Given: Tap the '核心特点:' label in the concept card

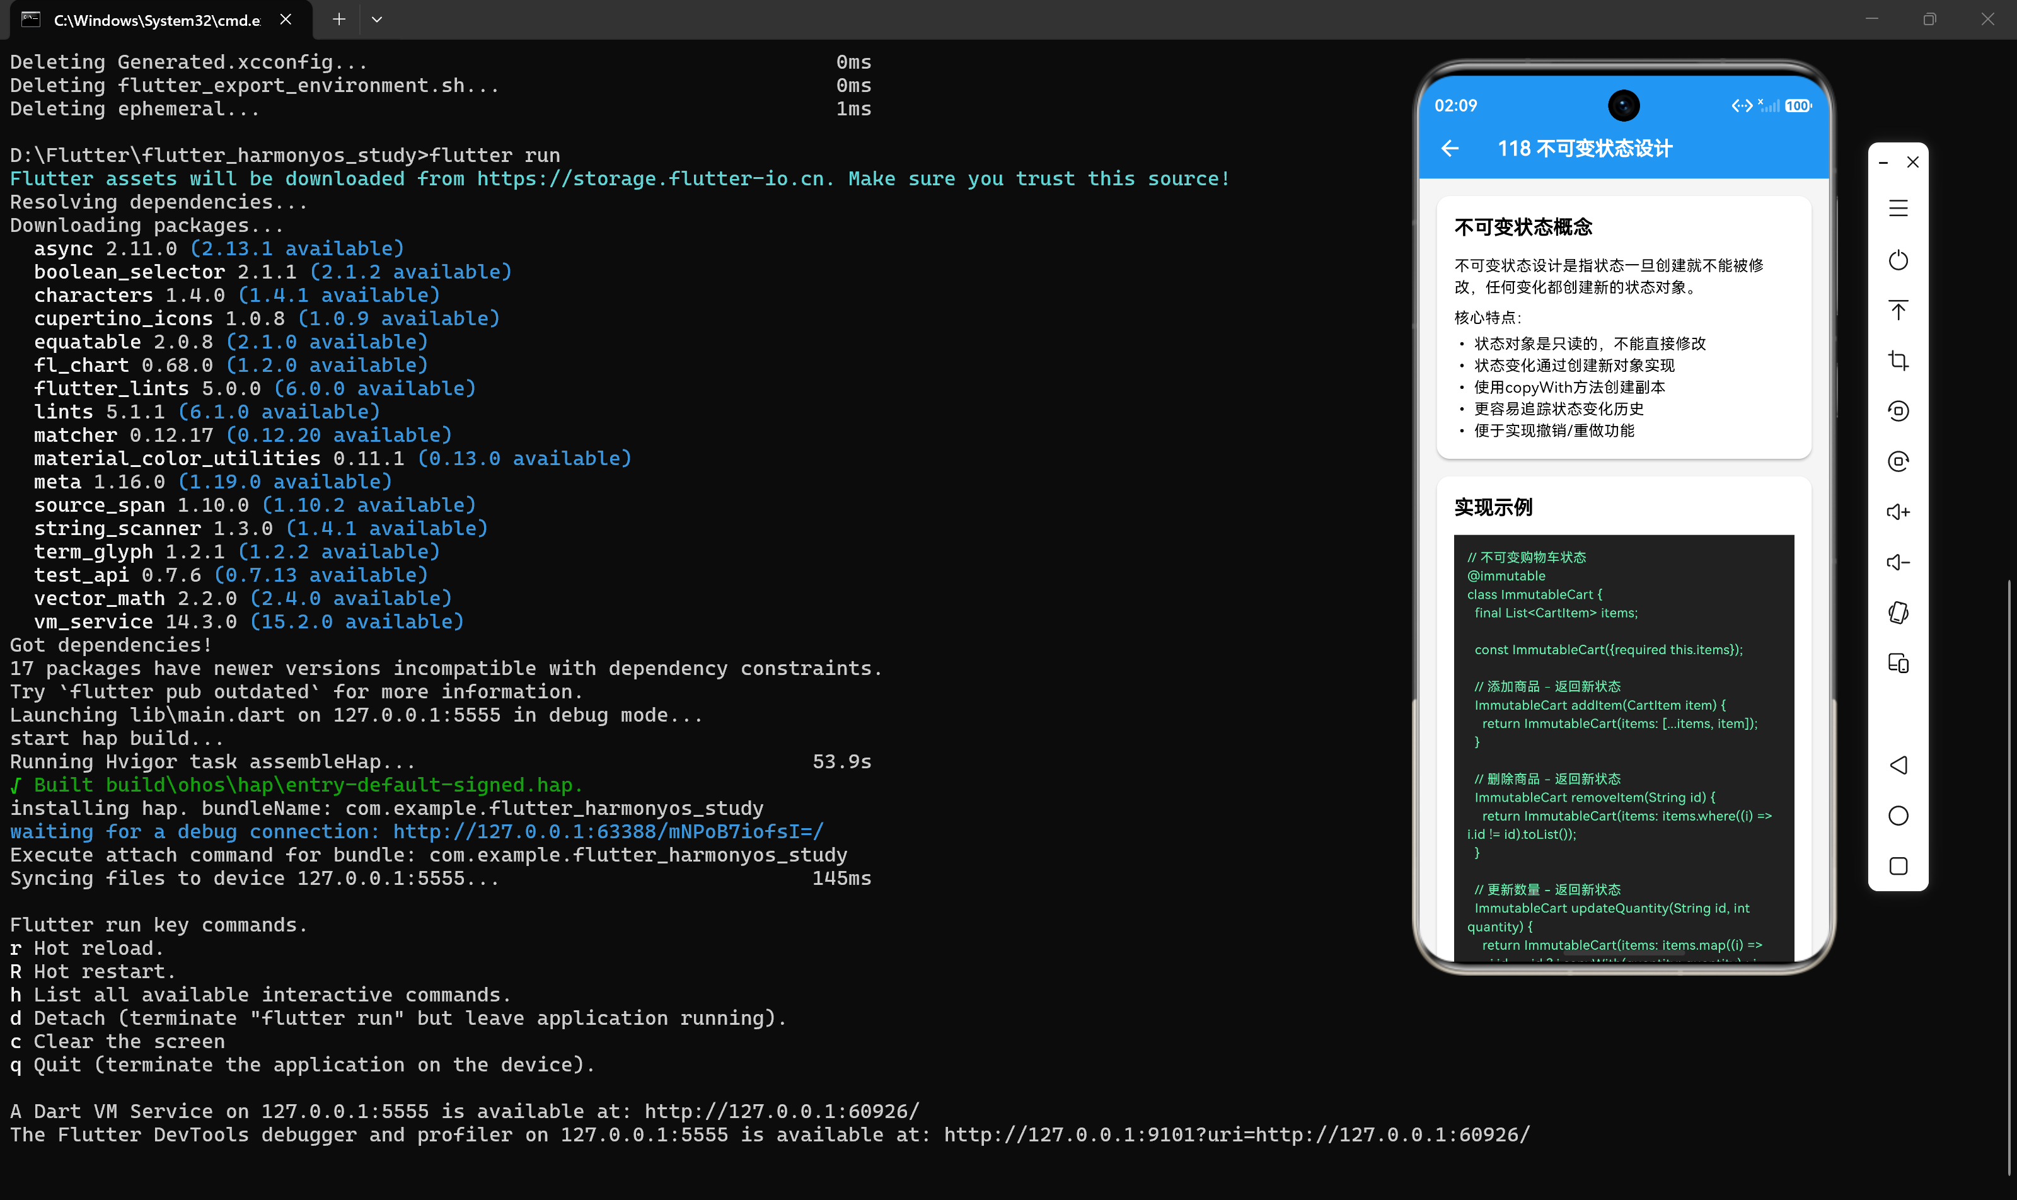Looking at the screenshot, I should (x=1488, y=318).
